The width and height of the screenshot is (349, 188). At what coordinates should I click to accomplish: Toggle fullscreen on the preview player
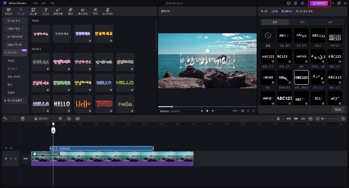pos(254,111)
